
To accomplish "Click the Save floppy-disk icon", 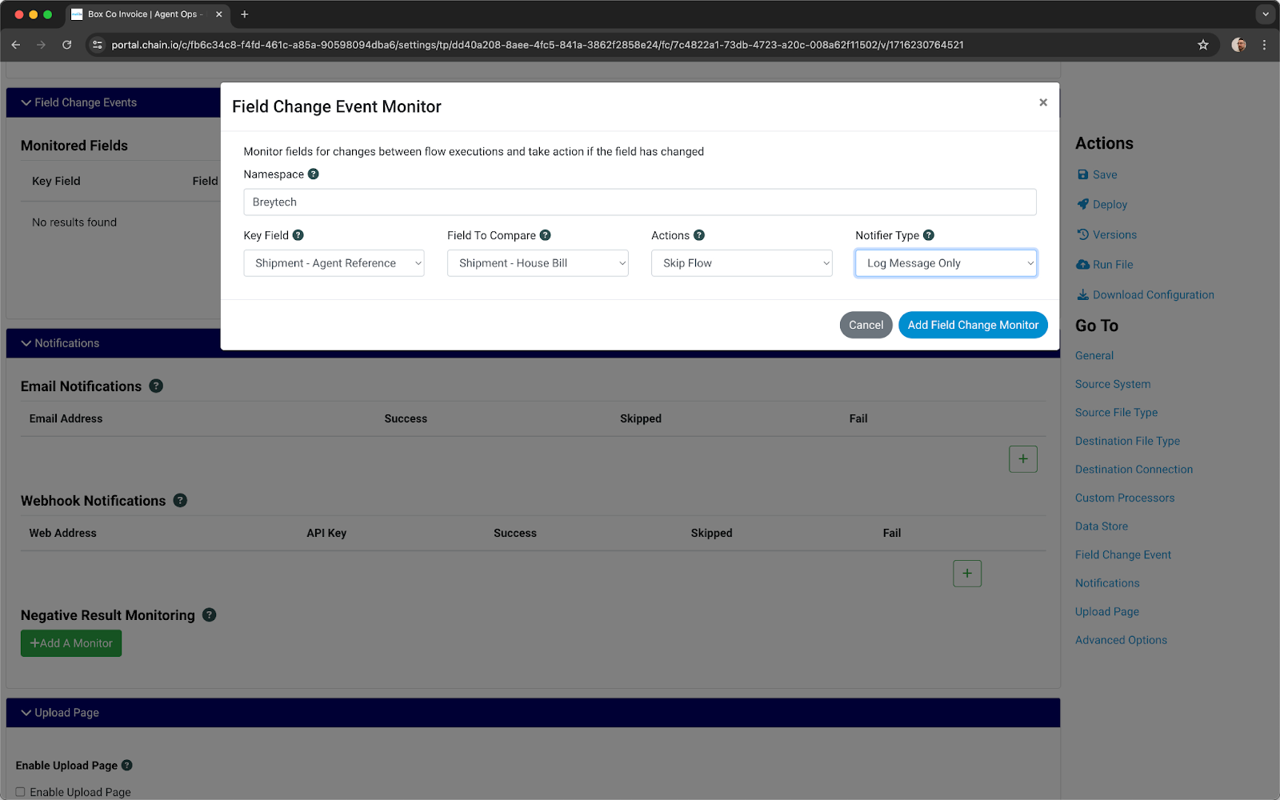I will [1082, 174].
